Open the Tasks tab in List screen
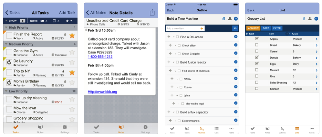Image resolution: width=322 pixels, height=137 pixels. click(x=253, y=130)
